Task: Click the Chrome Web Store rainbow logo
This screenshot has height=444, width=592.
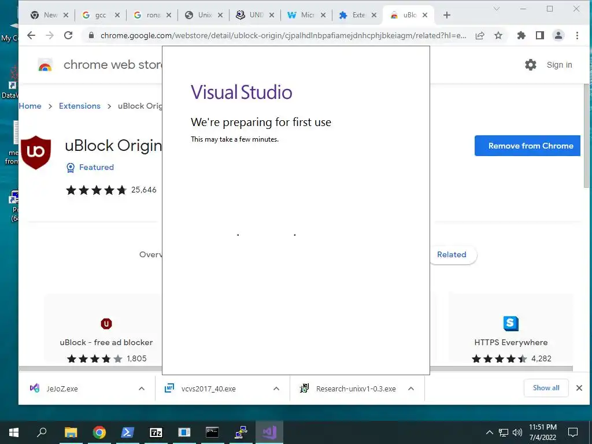Action: [45, 65]
